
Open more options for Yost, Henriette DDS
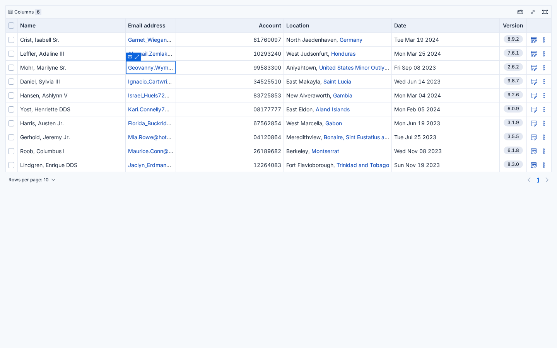(544, 109)
